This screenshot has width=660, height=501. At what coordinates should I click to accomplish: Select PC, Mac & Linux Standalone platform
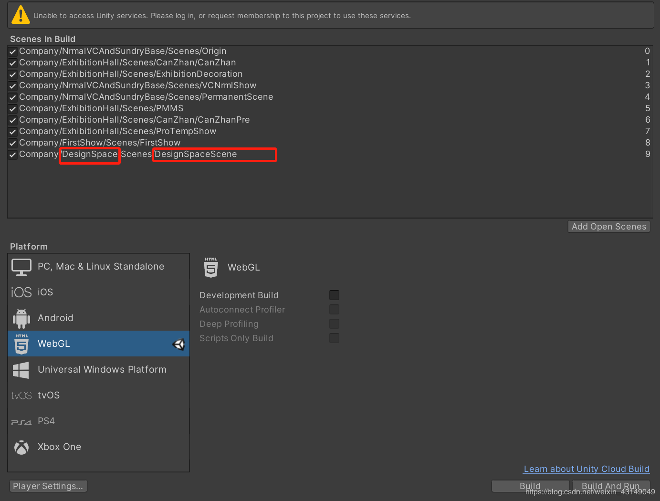(x=99, y=267)
